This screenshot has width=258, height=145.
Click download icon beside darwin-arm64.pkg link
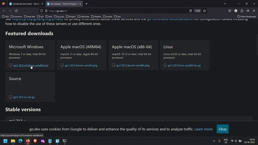point(62,65)
